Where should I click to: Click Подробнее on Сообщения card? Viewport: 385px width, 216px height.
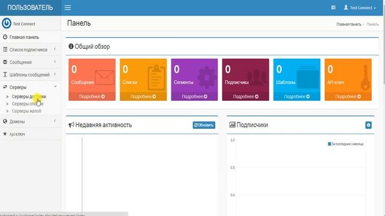[92, 97]
